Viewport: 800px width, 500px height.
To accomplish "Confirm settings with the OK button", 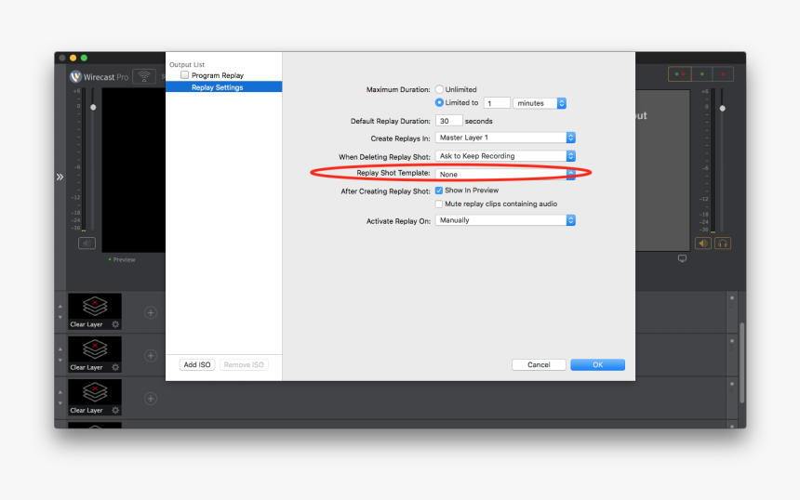I will 597,364.
